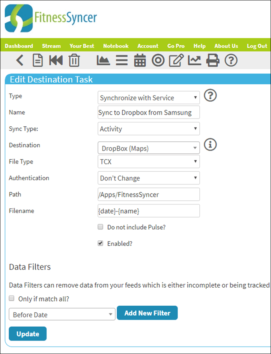Click the trash delete toolbar icon
The height and width of the screenshot is (354, 271).
pyautogui.click(x=74, y=60)
